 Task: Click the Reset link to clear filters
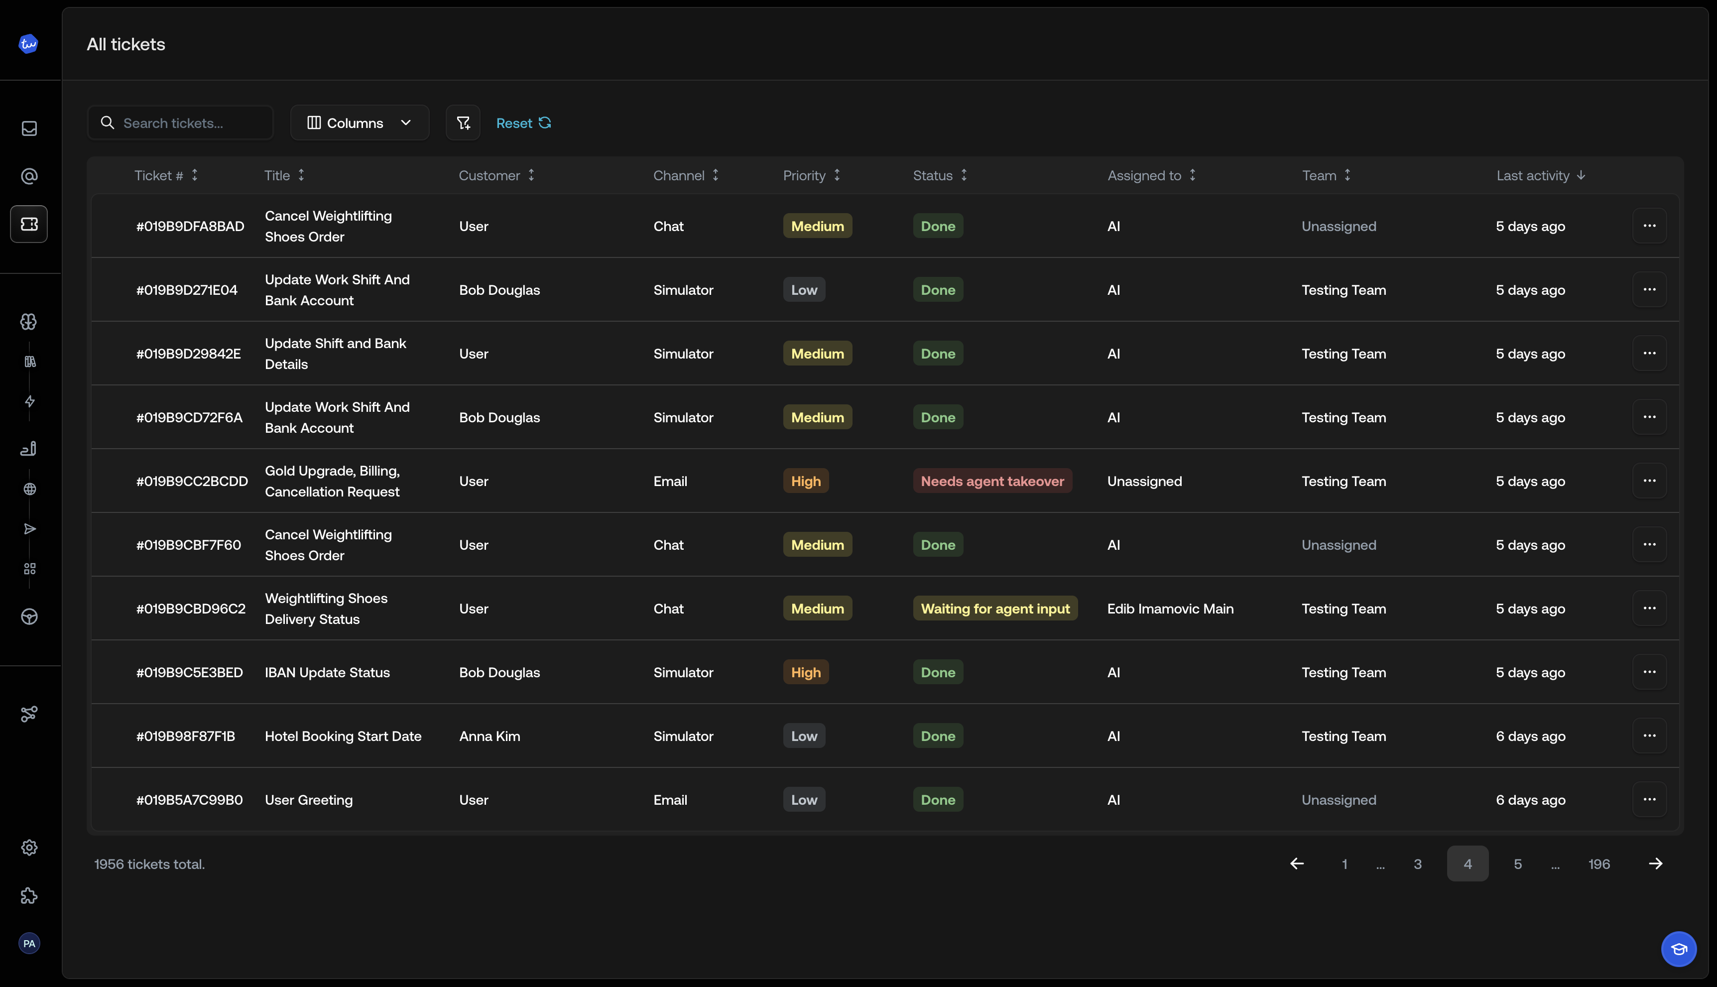click(523, 123)
